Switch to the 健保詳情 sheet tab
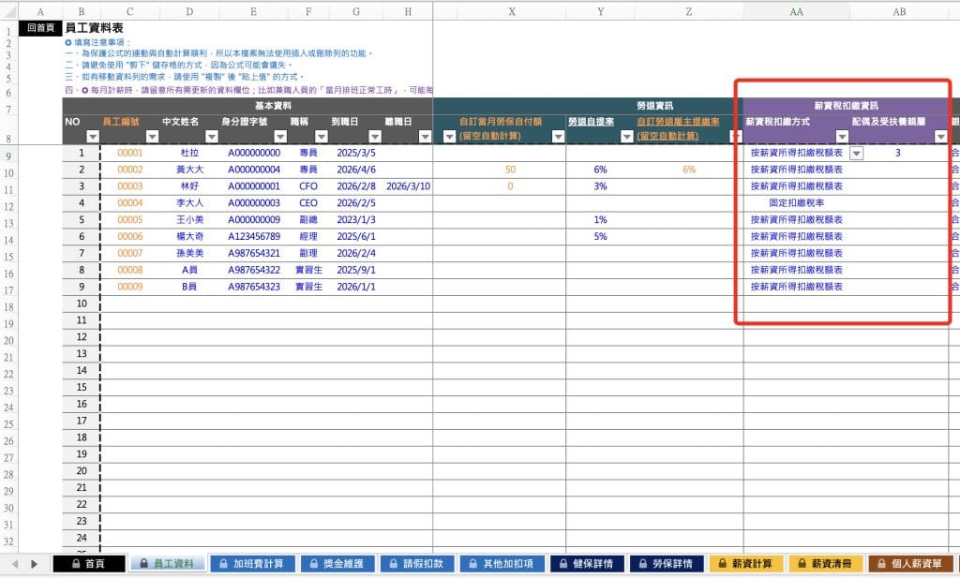 tap(587, 563)
